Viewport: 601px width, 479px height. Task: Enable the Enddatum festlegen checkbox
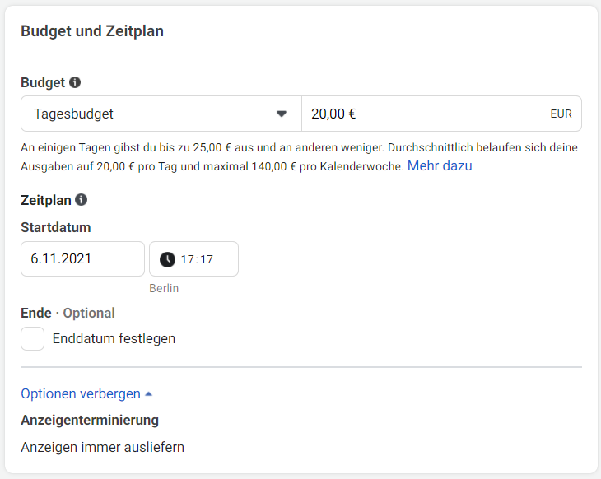(33, 338)
